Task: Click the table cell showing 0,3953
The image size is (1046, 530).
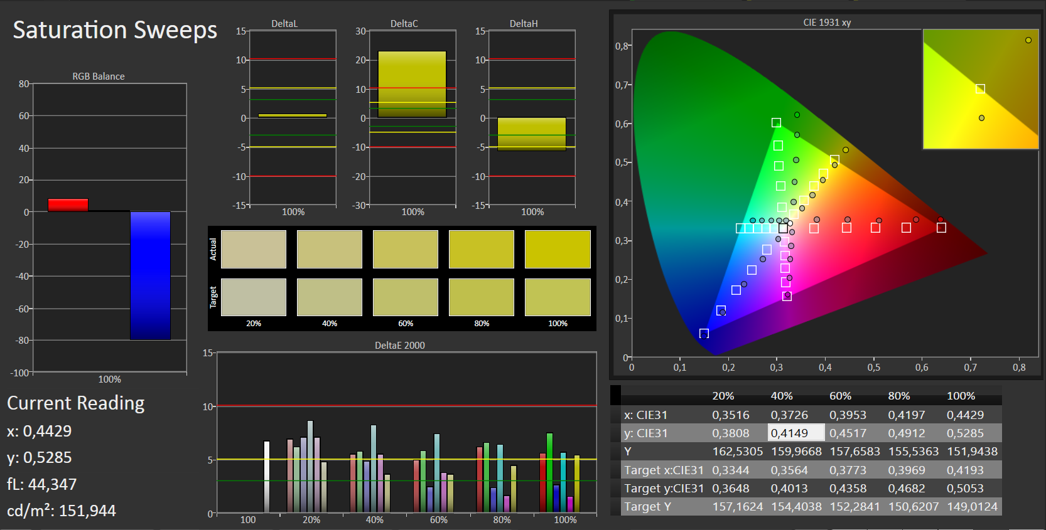Action: coord(848,415)
